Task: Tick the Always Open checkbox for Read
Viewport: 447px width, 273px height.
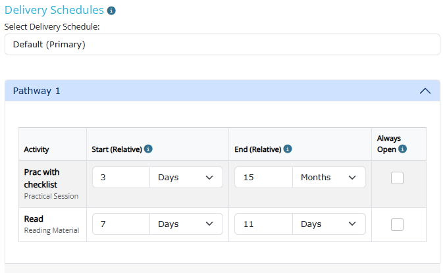Action: click(x=397, y=224)
